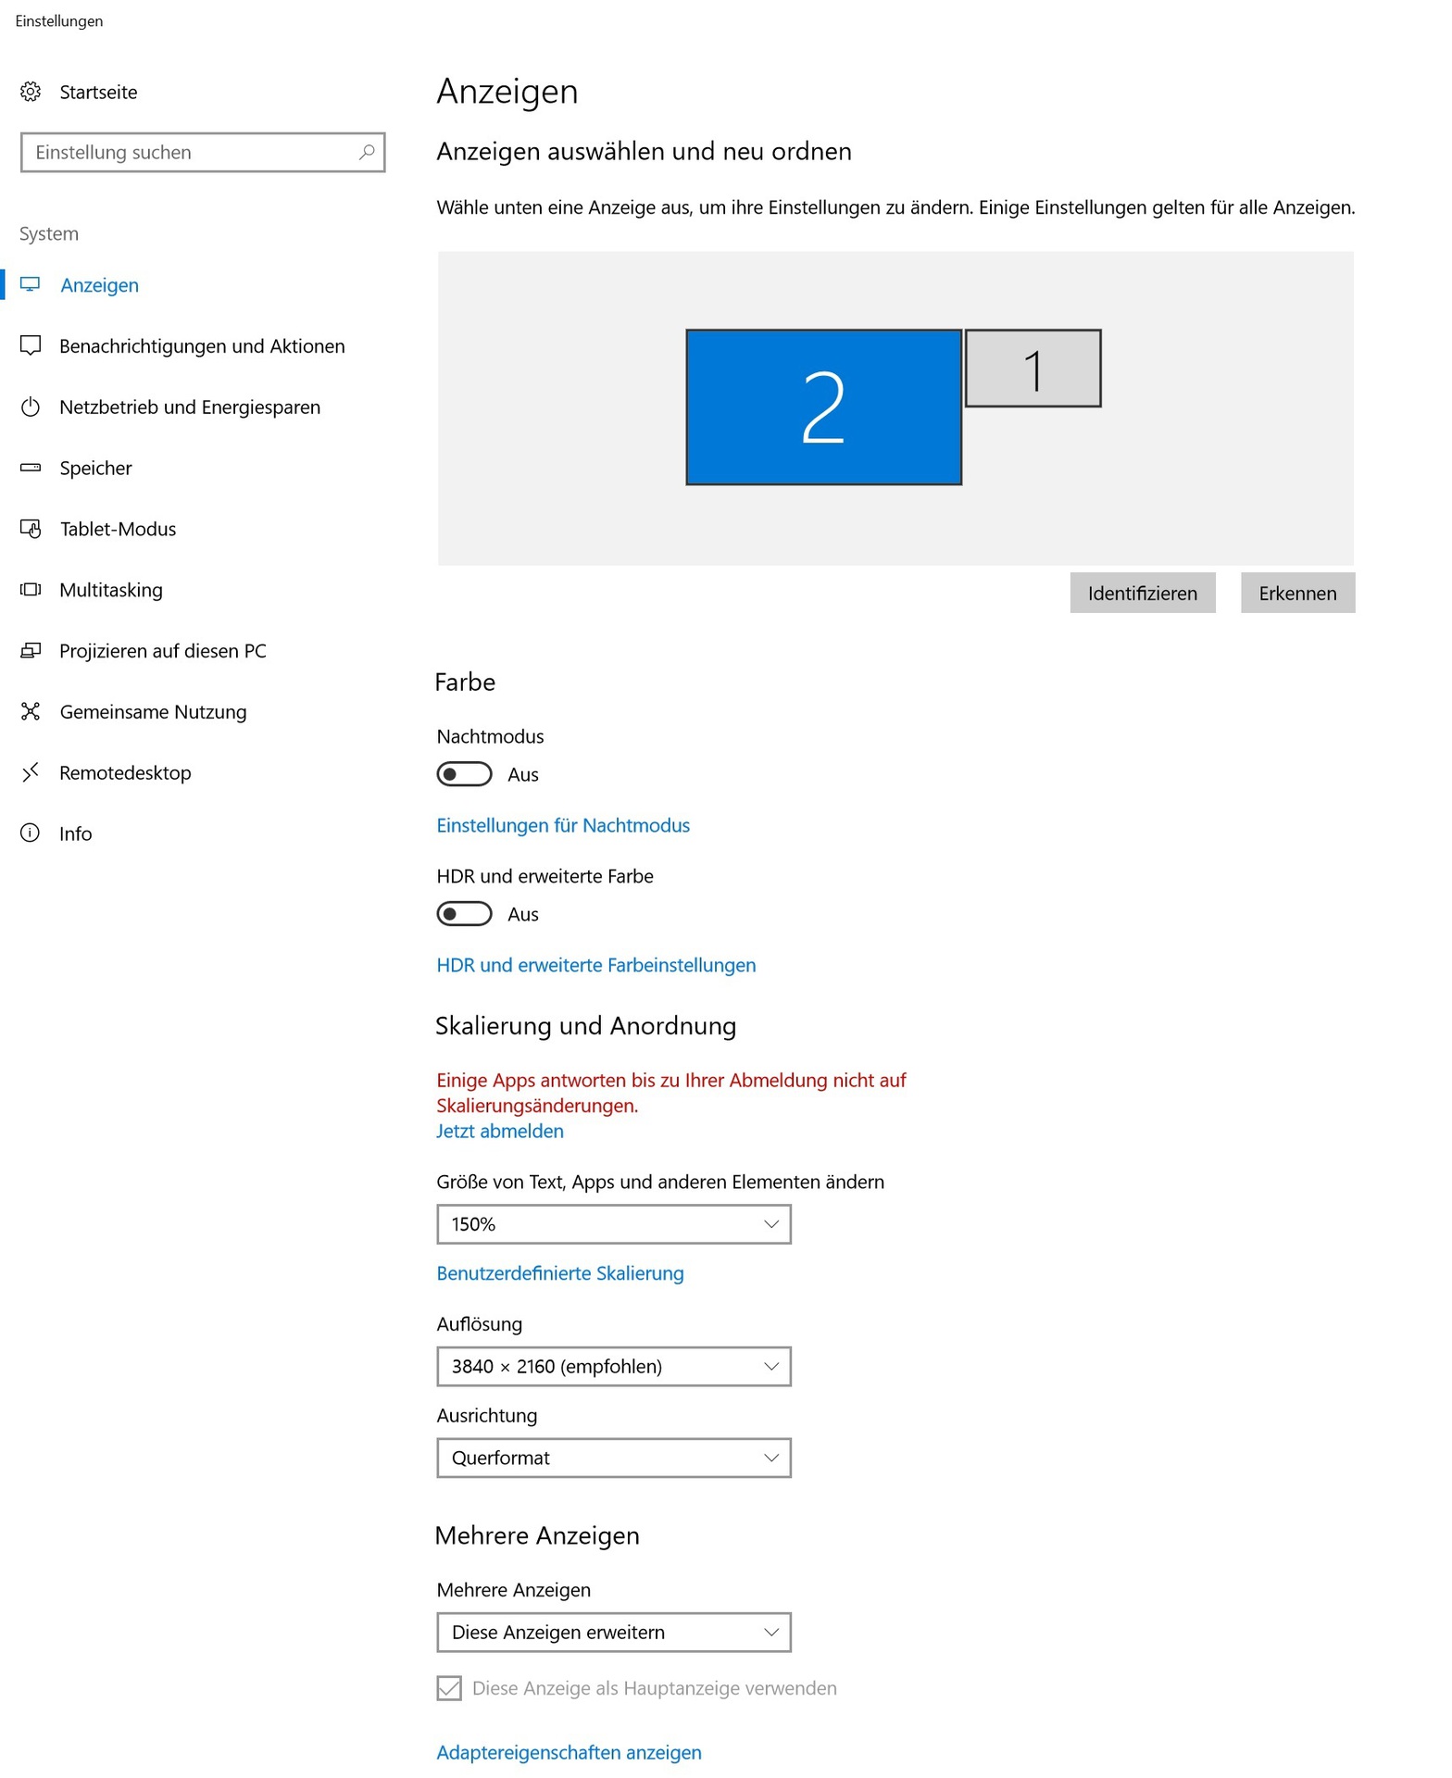Select display 1 in monitor layout

[x=1033, y=369]
